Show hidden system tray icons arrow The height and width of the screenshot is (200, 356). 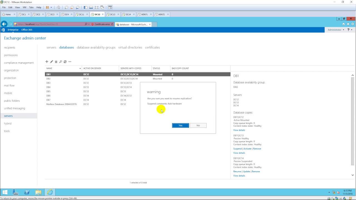coord(330,192)
